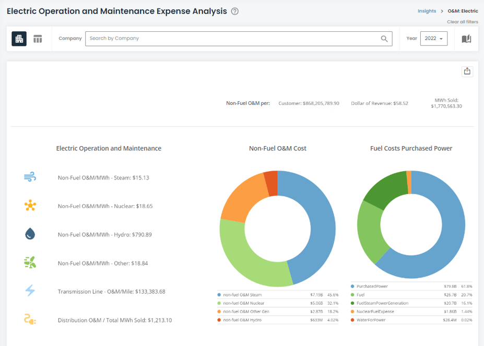The height and width of the screenshot is (346, 484).
Task: Click the light green O&M Nuclear legend dot
Action: coord(219,303)
